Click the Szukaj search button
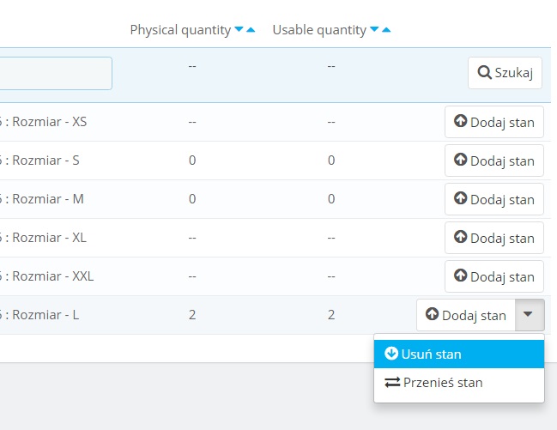Viewport: 557px width, 430px height. [x=505, y=73]
